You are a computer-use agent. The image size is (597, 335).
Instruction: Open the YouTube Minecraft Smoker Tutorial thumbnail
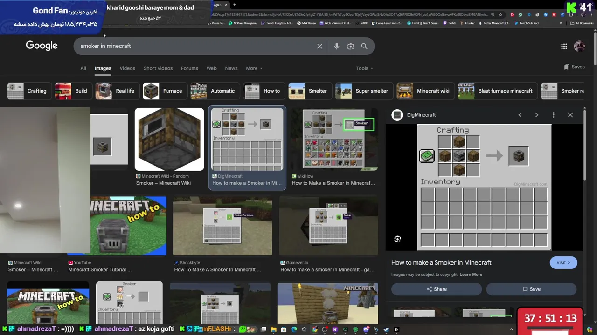coord(117,226)
